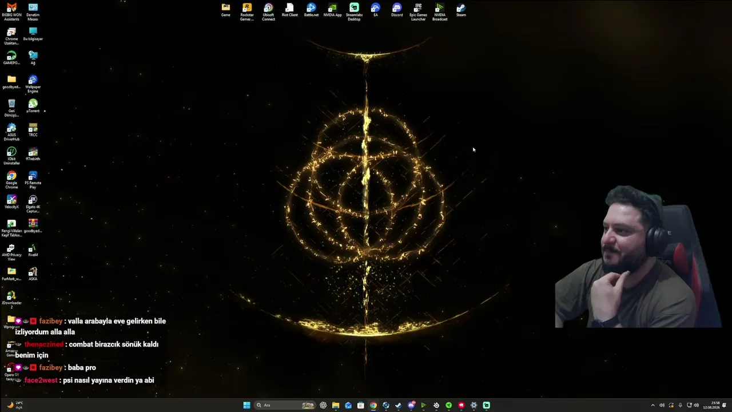This screenshot has height=412, width=732.
Task: Select the VelocityX desktop shortcut
Action: (x=11, y=202)
